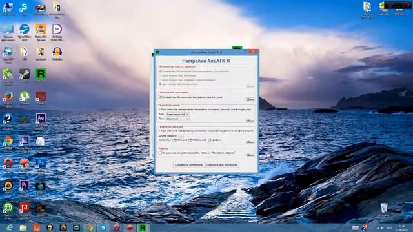
Task: Open the taskbar clock and date
Action: pos(402,228)
